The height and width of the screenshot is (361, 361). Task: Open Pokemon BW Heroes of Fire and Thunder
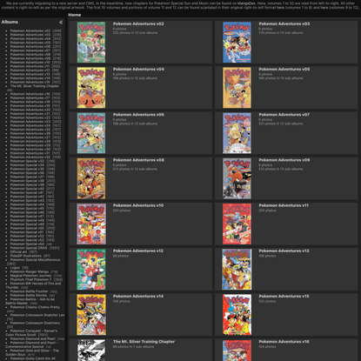tap(33, 285)
